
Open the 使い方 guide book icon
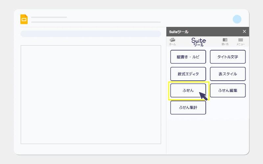225,42
